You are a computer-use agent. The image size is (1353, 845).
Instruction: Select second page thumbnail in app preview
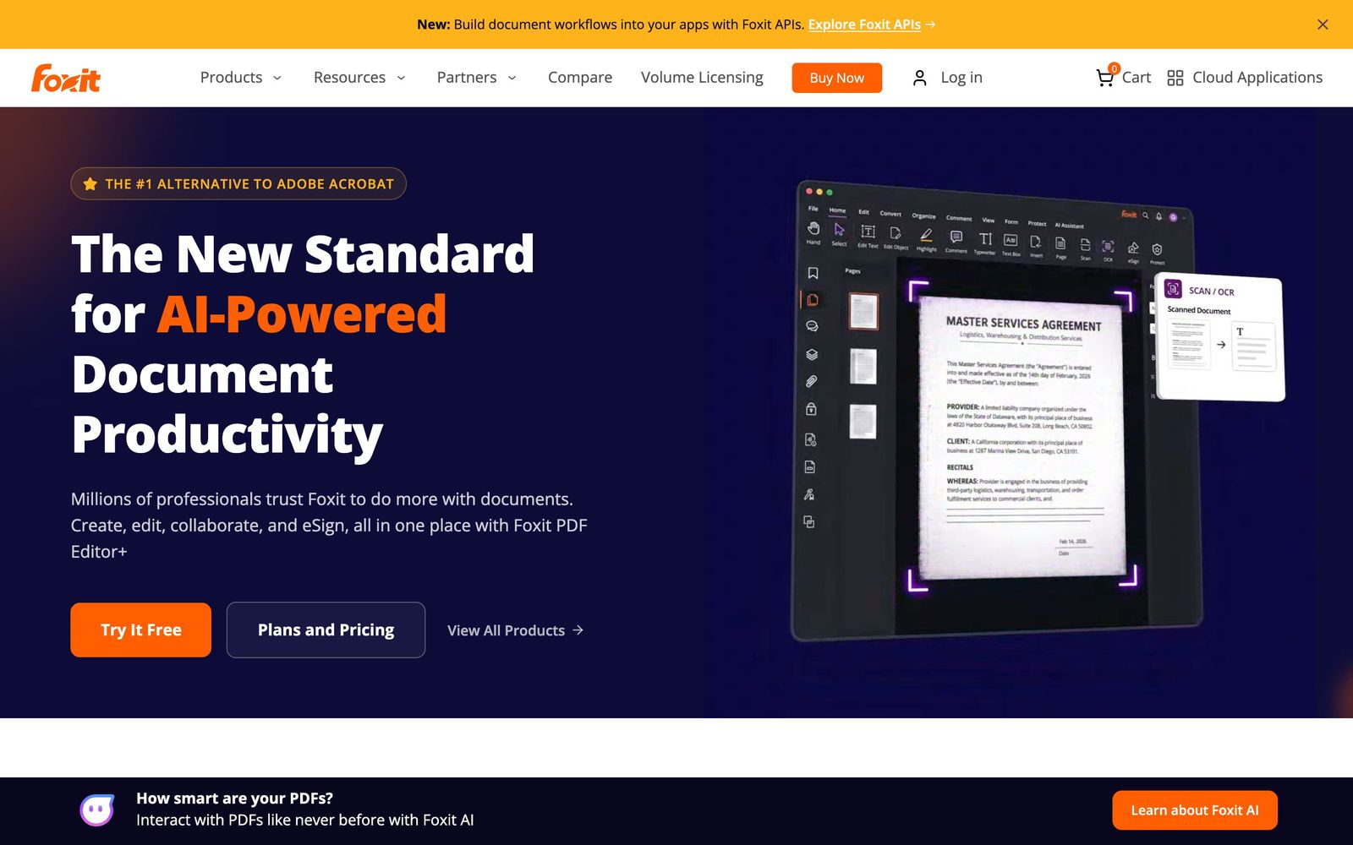tap(863, 366)
